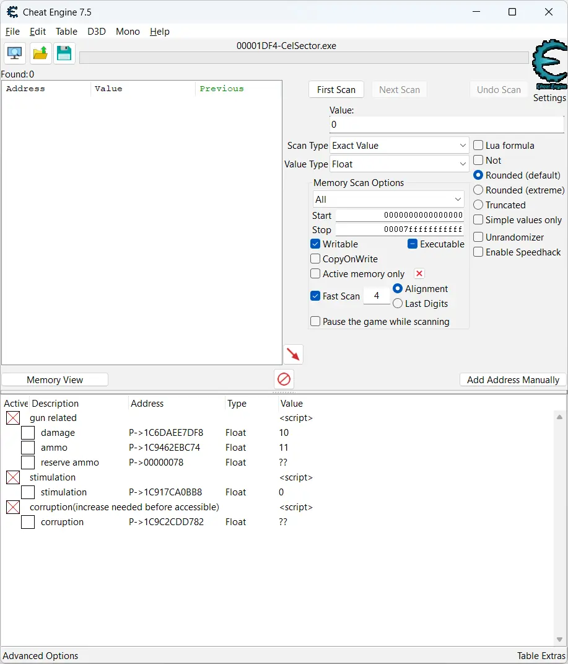
Task: Toggle the stimulation script checkbox
Action: (13, 477)
